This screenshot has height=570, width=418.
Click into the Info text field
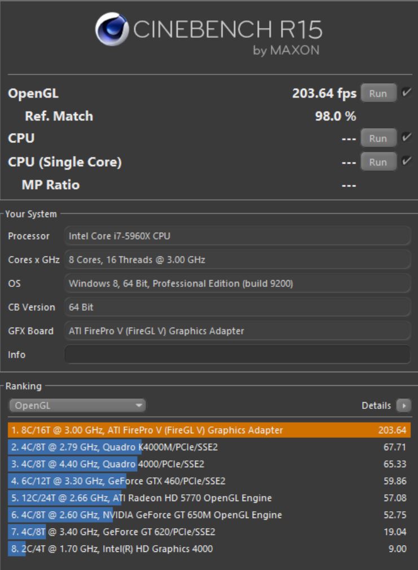(237, 355)
